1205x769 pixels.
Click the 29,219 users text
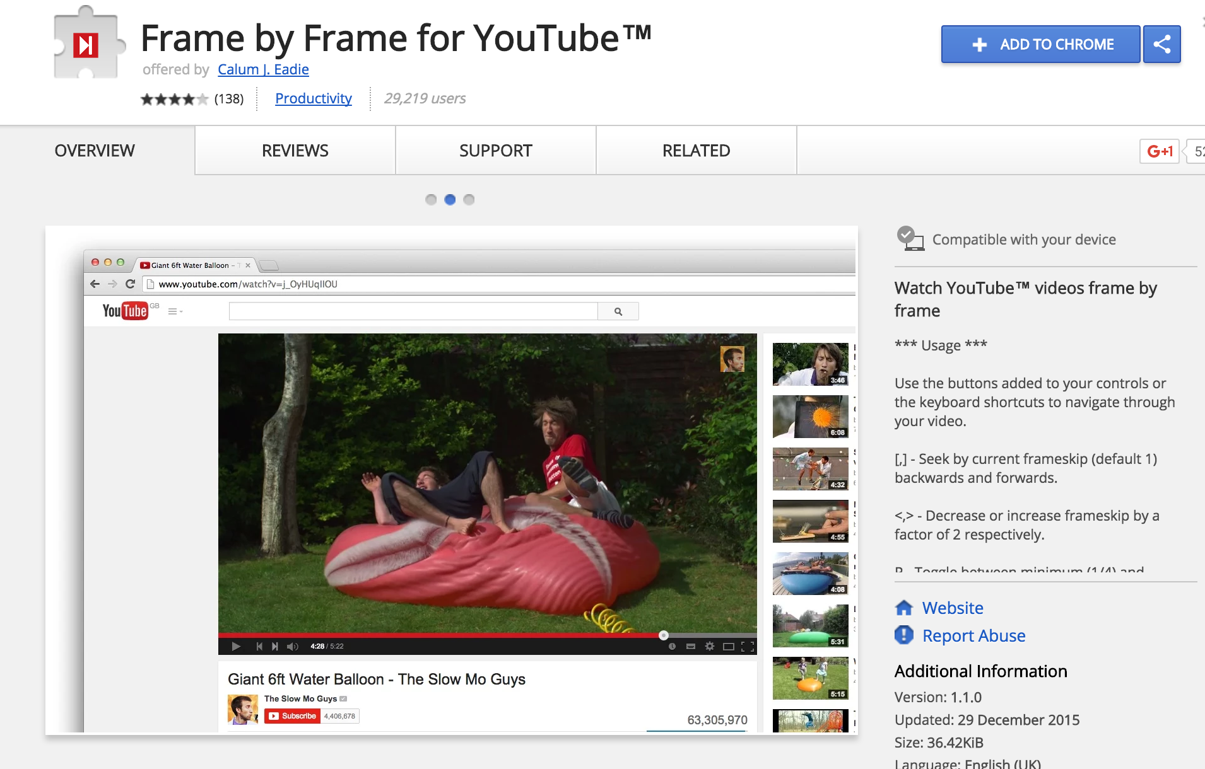(425, 98)
